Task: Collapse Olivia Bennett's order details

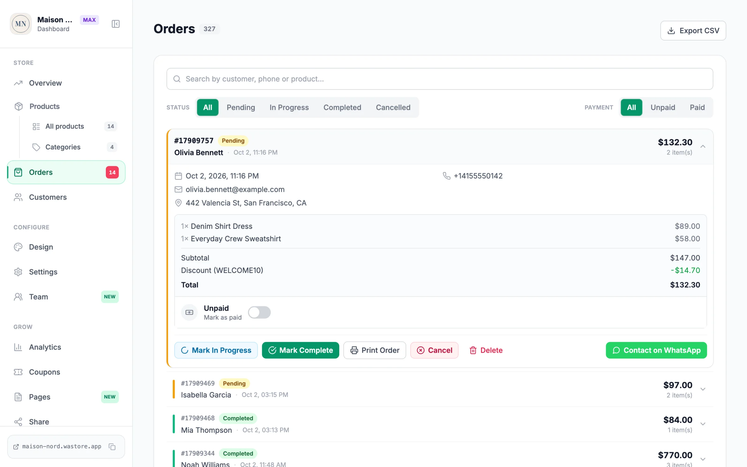Action: pyautogui.click(x=703, y=146)
